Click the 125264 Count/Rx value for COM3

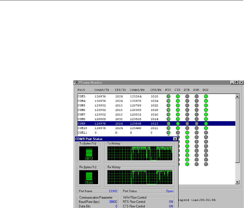(x=136, y=96)
